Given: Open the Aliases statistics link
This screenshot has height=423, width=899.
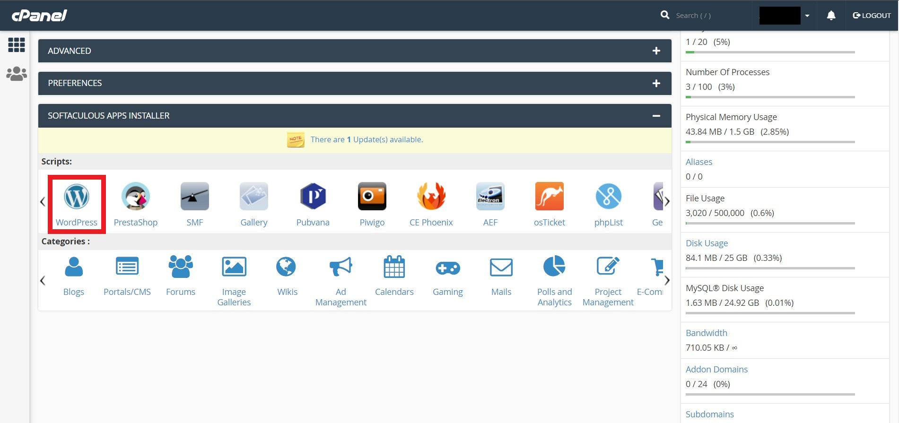Looking at the screenshot, I should click(x=699, y=162).
